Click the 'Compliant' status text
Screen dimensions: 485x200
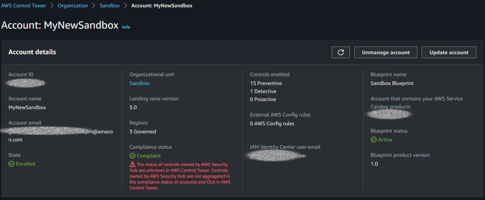(x=149, y=156)
